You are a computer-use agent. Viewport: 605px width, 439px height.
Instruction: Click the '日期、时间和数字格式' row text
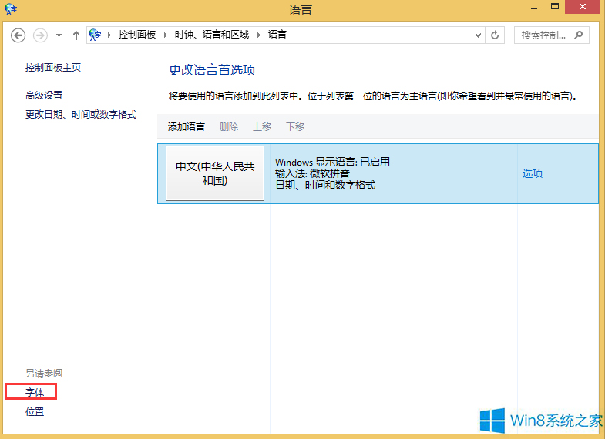click(x=325, y=185)
